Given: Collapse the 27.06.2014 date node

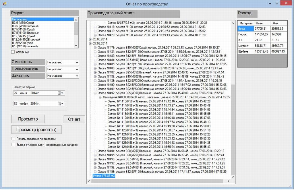Looking at the screenshot, I should (x=90, y=43).
